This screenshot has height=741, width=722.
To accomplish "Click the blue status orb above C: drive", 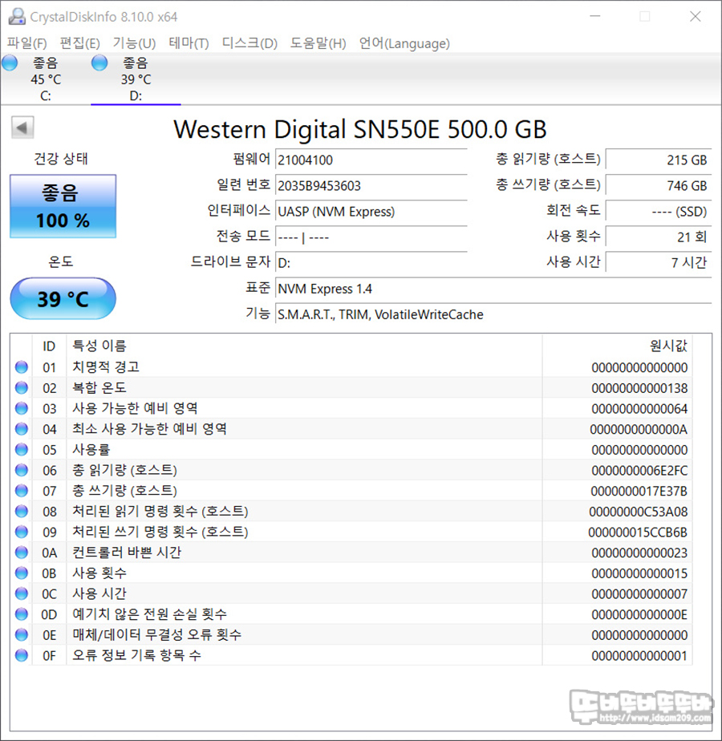I will 10,63.
